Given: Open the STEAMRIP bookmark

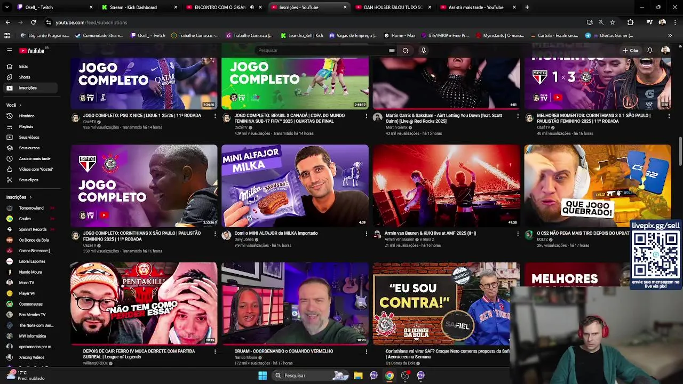Looking at the screenshot, I should (x=445, y=36).
